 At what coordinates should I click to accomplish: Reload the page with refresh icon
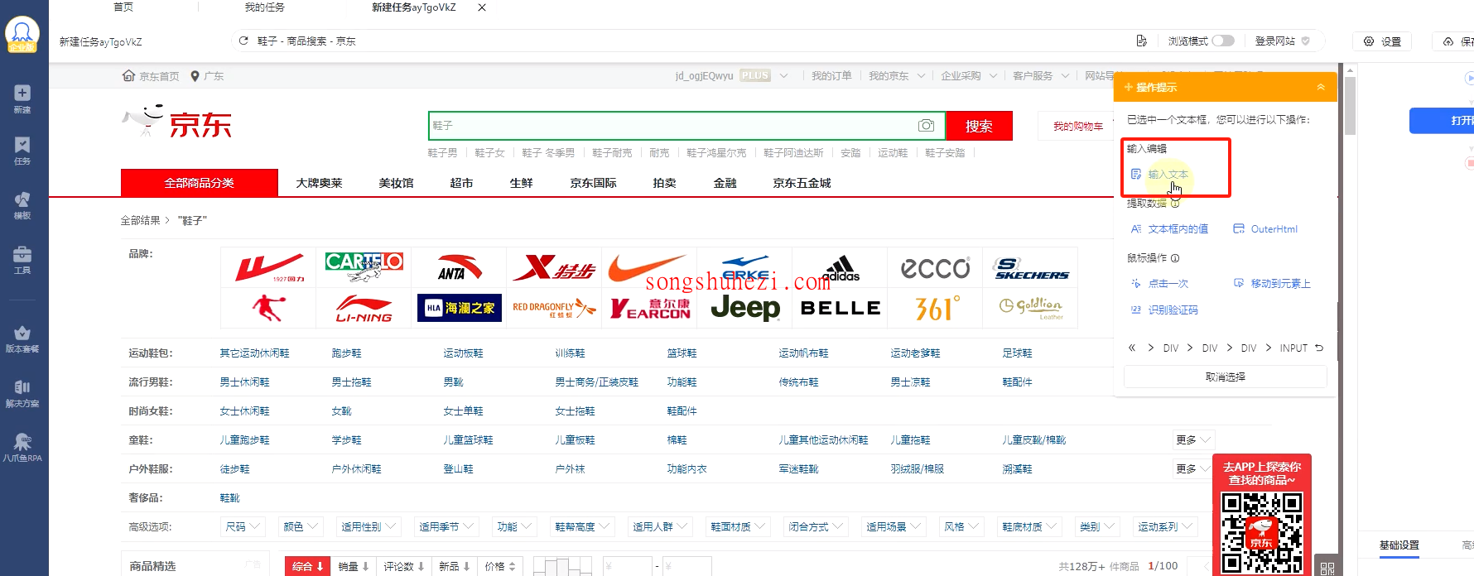click(x=243, y=41)
